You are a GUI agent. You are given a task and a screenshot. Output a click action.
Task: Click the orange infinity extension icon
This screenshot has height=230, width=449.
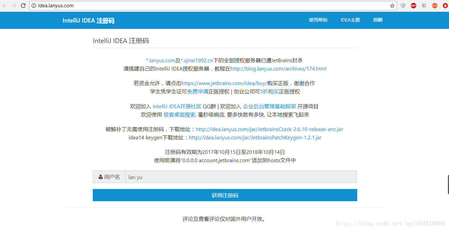point(435,6)
